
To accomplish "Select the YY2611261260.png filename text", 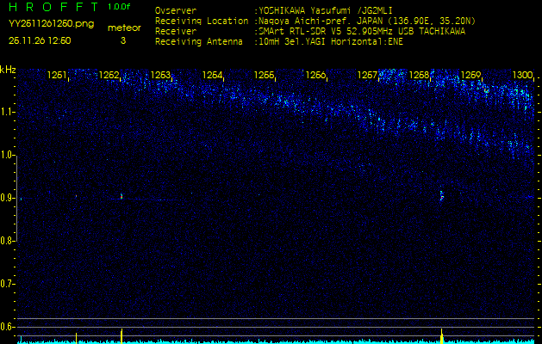I will pos(47,24).
